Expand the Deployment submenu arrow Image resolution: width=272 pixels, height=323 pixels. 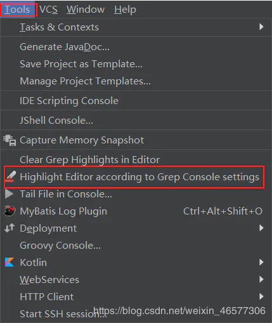pyautogui.click(x=261, y=228)
